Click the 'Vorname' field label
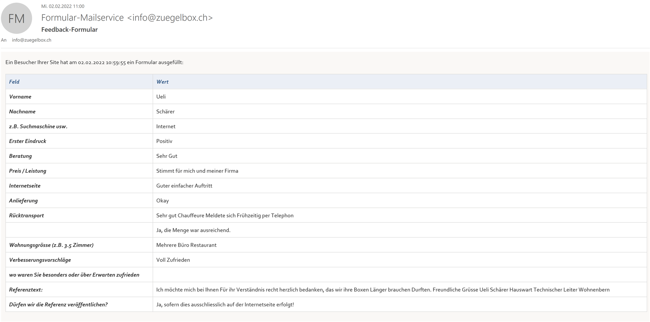650x322 pixels. pos(20,96)
